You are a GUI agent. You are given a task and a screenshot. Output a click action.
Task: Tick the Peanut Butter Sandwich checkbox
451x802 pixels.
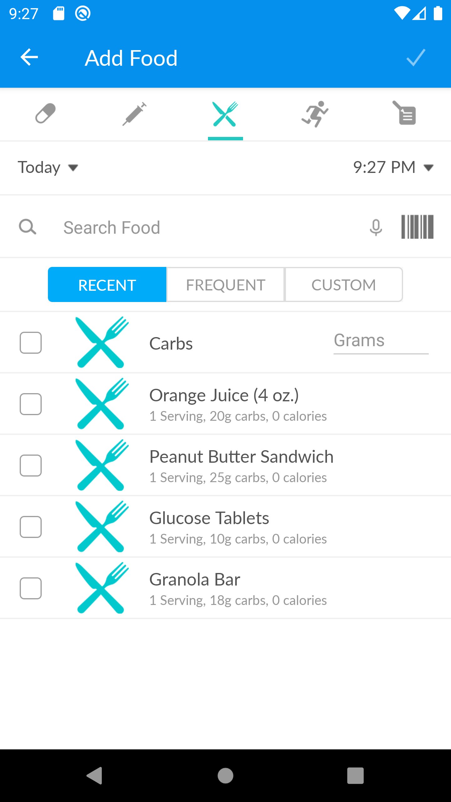click(x=31, y=466)
